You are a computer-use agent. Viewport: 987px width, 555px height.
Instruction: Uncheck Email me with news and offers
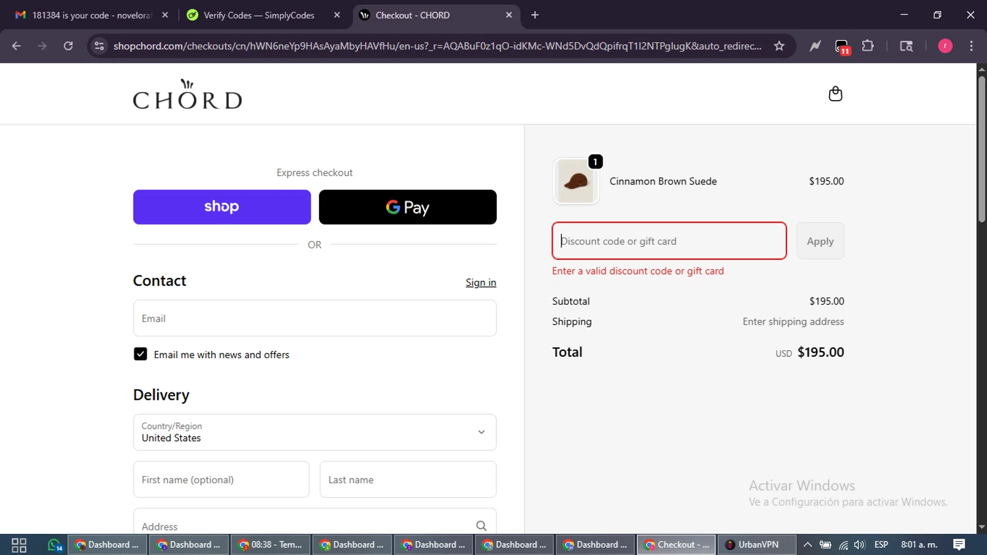140,354
